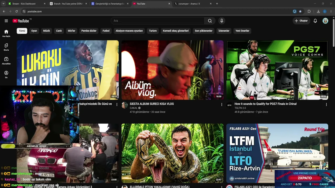335x188 pixels.
Task: Open Abonelikler in the sidebar
Action: (x=6, y=61)
